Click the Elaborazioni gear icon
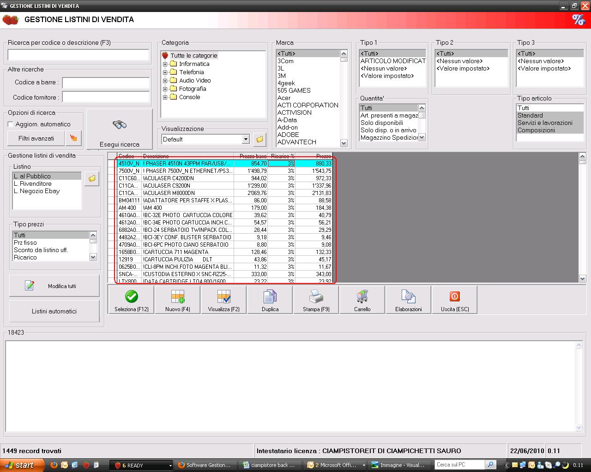Screen dimensions: 591x472 pos(409,296)
